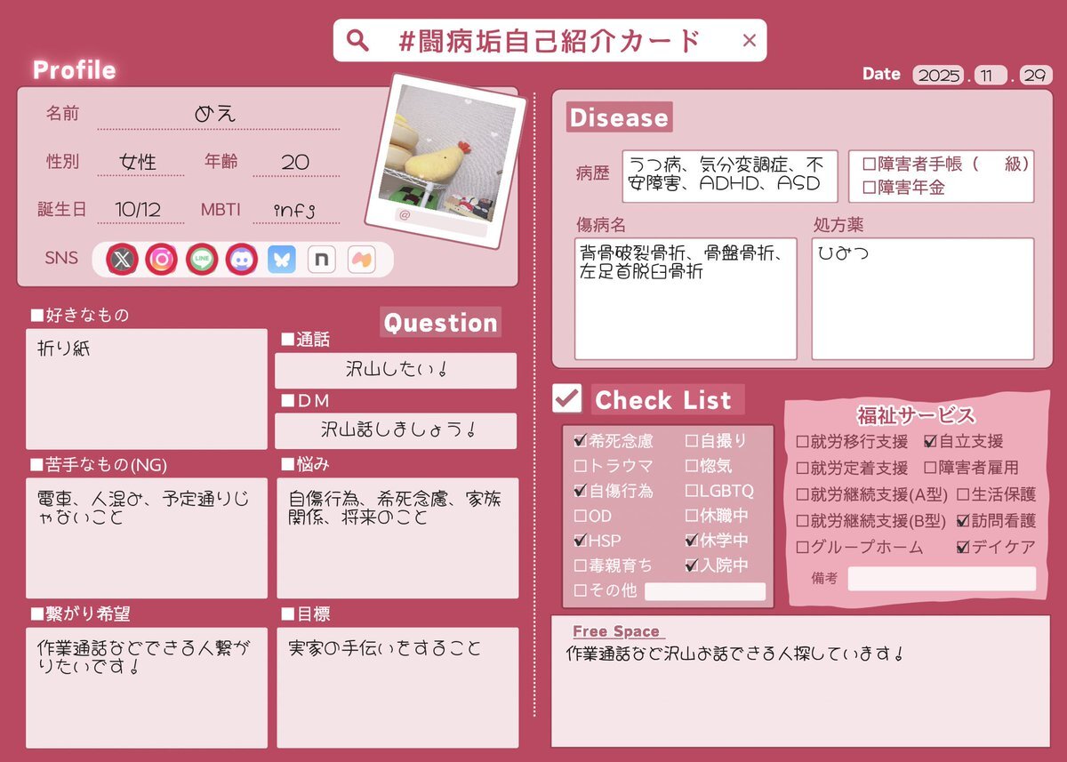
Task: Click the 悩み text box
Action: (x=397, y=538)
